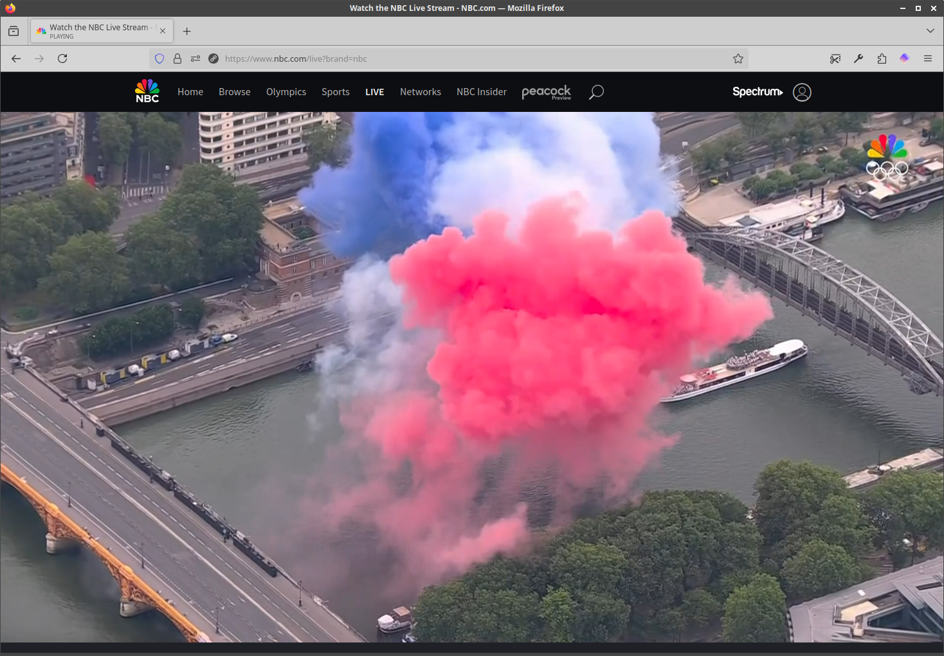This screenshot has width=944, height=656.
Task: Click the NBC peacock logo
Action: [x=147, y=91]
